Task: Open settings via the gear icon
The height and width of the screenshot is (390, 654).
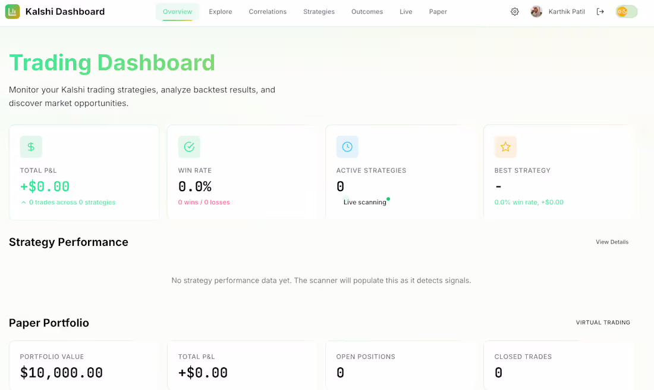Action: 515,12
